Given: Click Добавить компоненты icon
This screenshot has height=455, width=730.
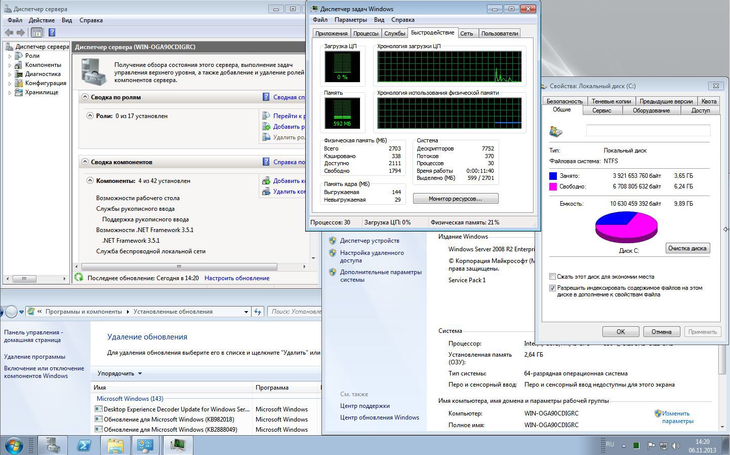Looking at the screenshot, I should (266, 180).
